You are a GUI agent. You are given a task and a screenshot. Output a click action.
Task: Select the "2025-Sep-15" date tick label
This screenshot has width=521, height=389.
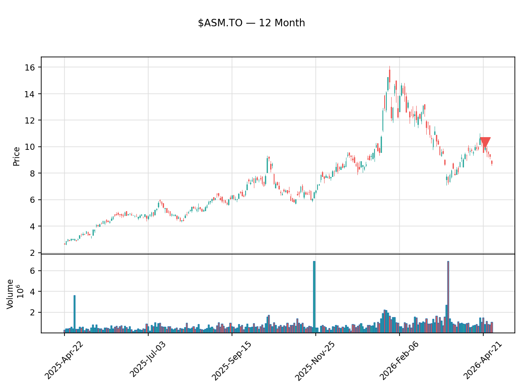[x=231, y=359]
